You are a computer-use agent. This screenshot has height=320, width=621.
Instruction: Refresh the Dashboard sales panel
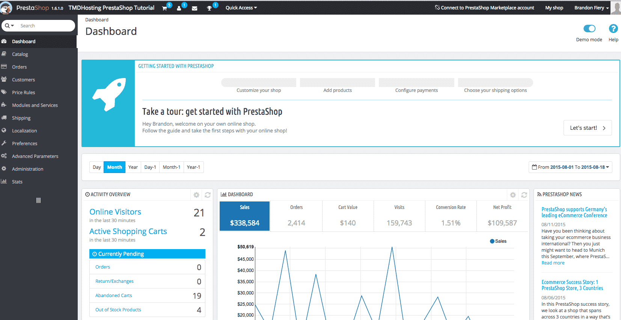coord(524,195)
